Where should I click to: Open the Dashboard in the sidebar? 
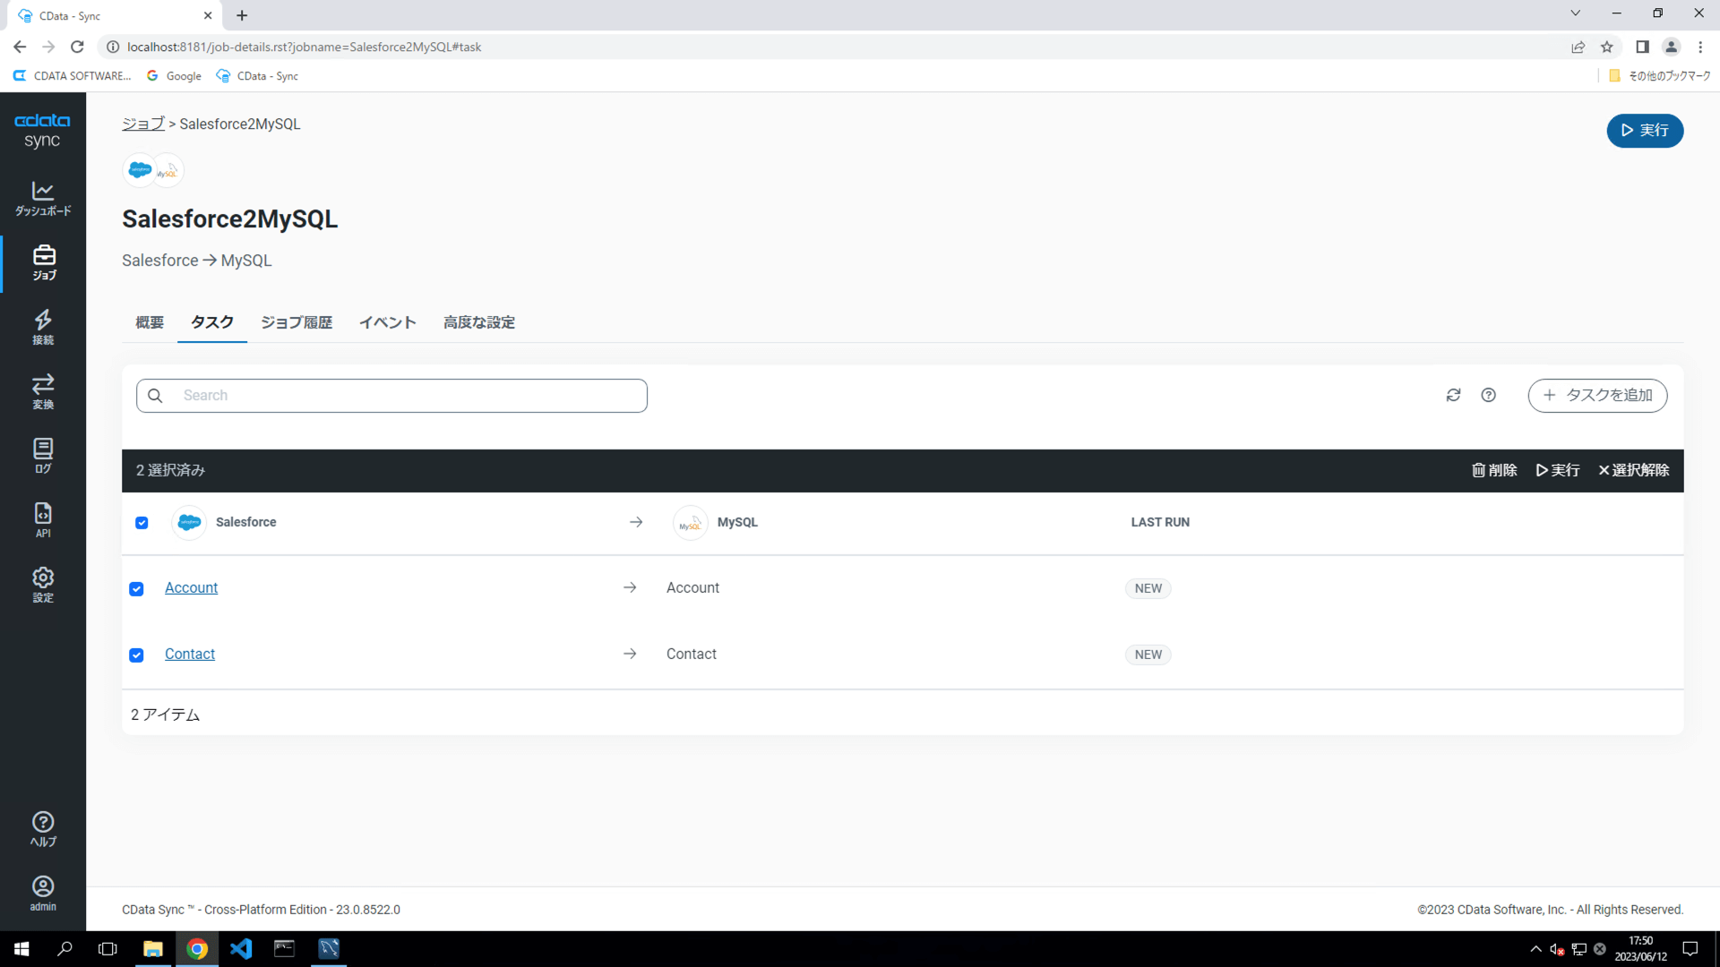tap(43, 198)
